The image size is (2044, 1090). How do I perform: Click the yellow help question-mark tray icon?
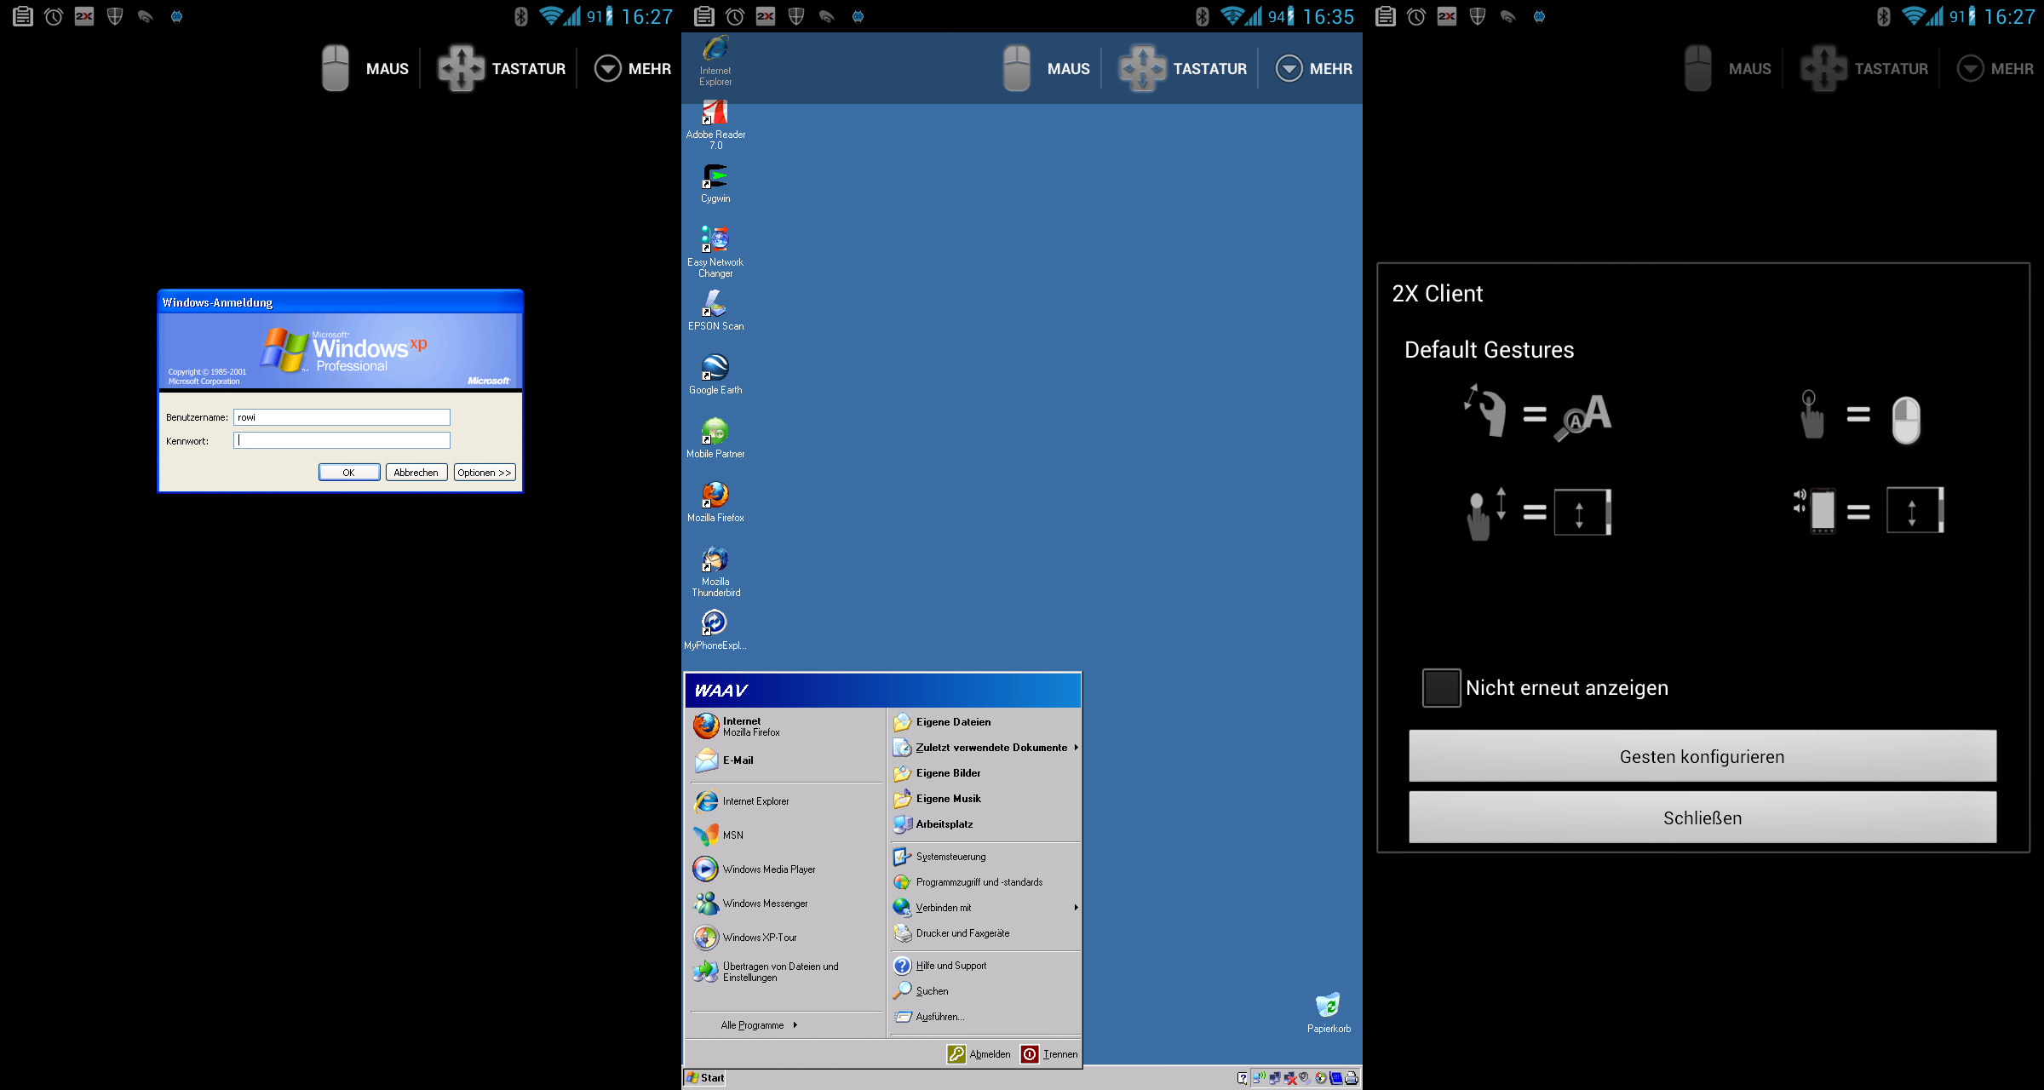1242,1078
